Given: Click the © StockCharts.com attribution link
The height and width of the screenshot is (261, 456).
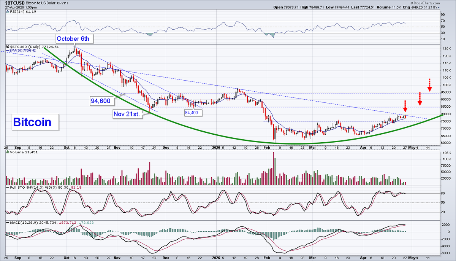Looking at the screenshot, I should tap(425, 3).
